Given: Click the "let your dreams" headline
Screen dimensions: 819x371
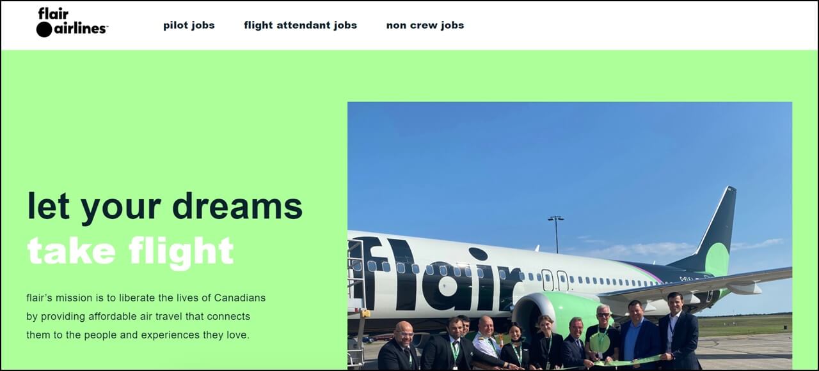Looking at the screenshot, I should 164,206.
